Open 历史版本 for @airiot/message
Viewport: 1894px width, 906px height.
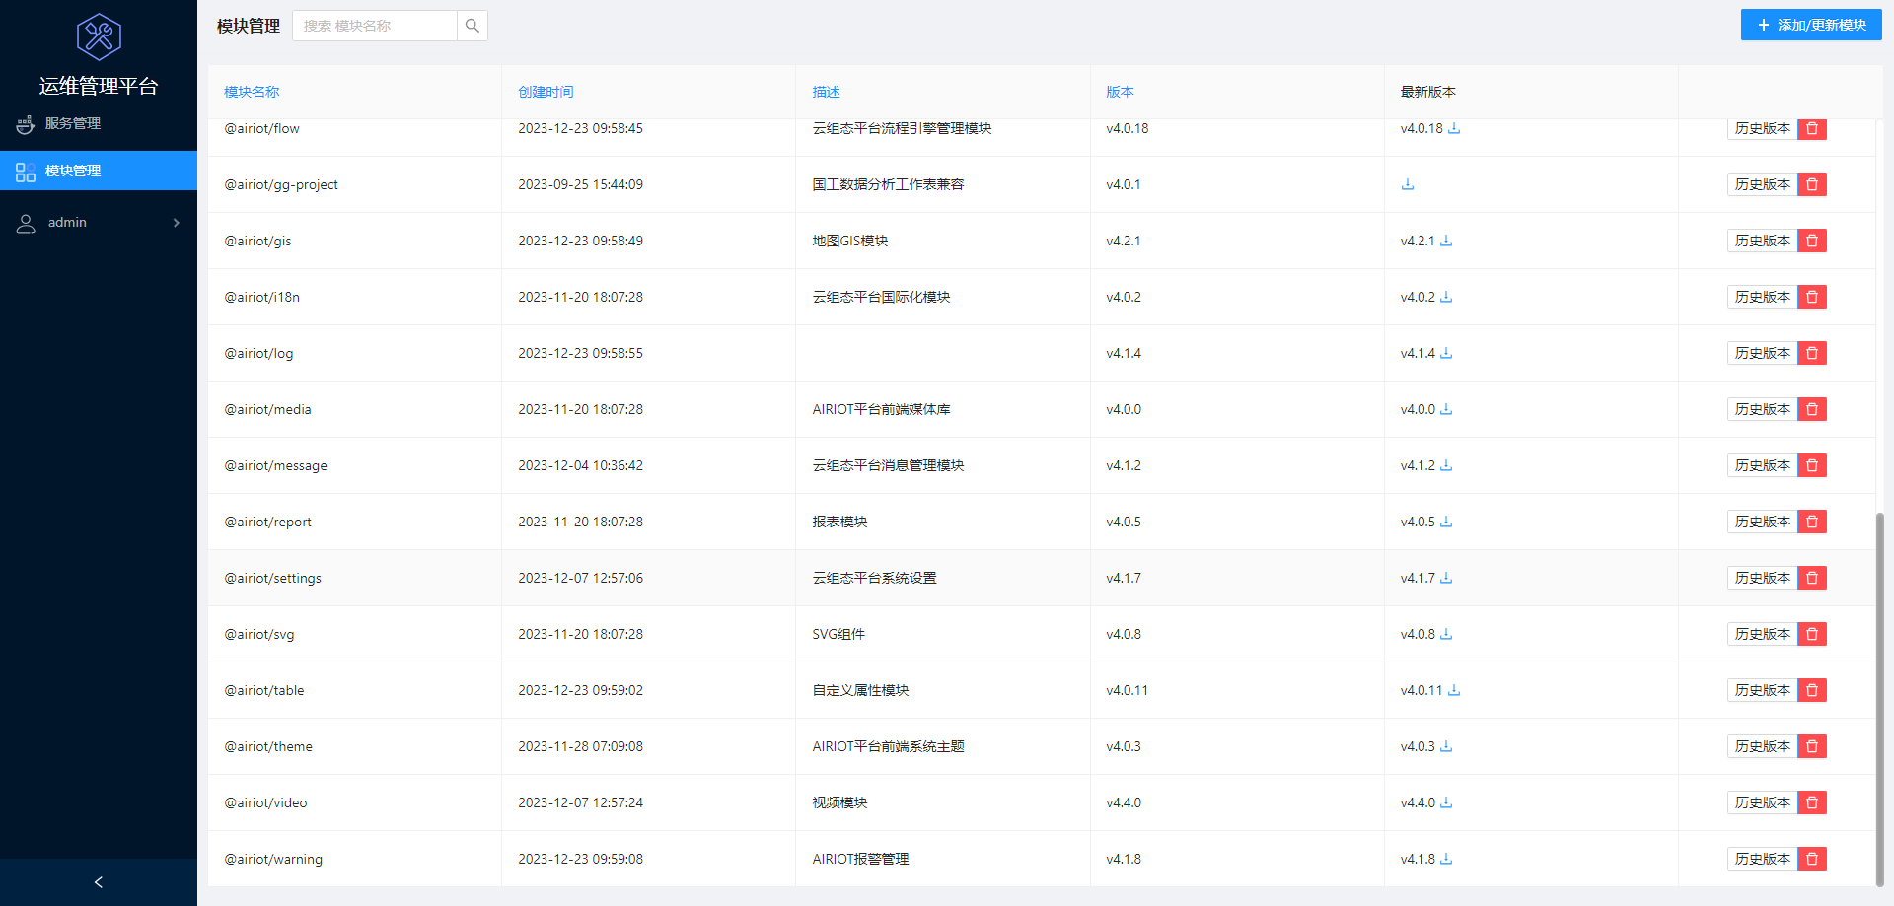coord(1762,465)
